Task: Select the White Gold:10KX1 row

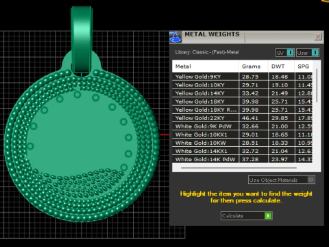Action: pos(242,134)
